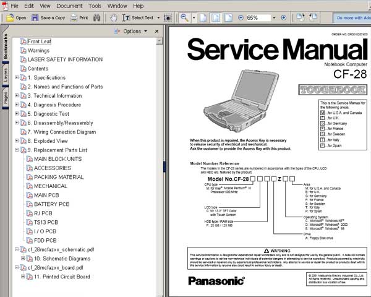The width and height of the screenshot is (371, 297).
Task: Choose the Snapshot camera tool
Action: pyautogui.click(x=168, y=18)
